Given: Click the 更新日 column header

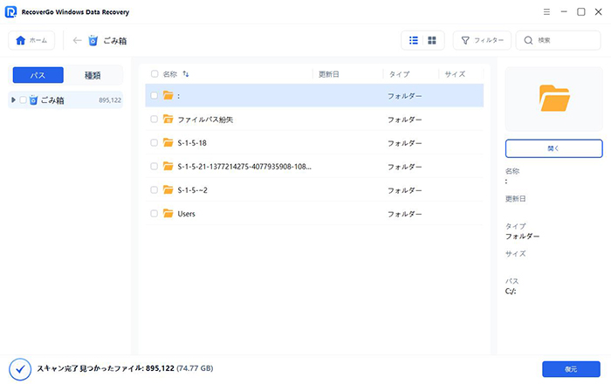Looking at the screenshot, I should (x=328, y=74).
